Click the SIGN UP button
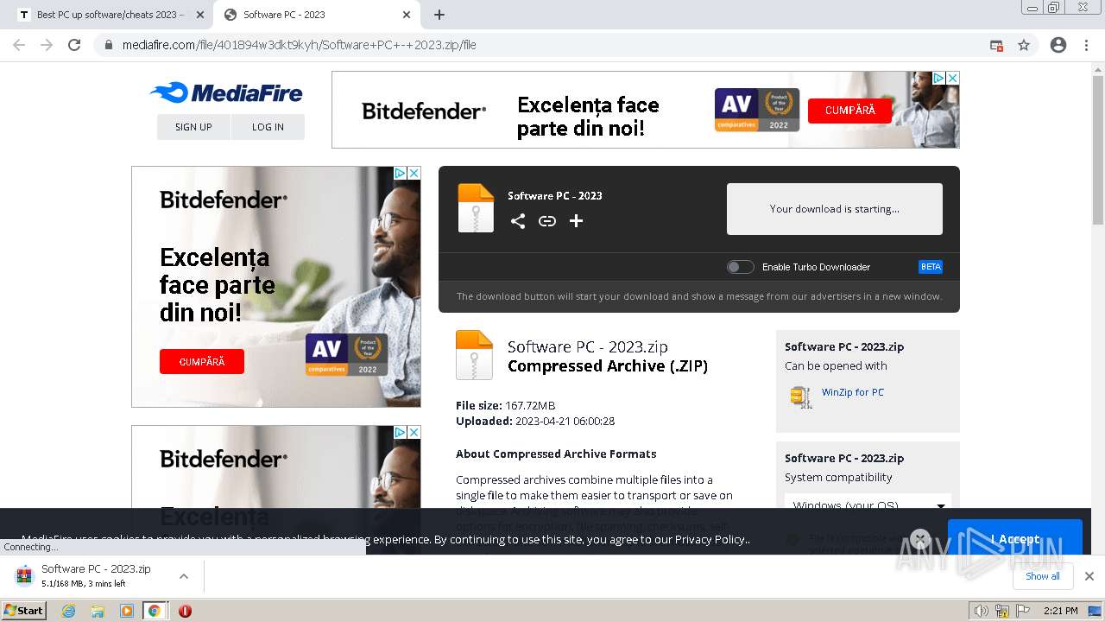1105x622 pixels. pyautogui.click(x=193, y=126)
